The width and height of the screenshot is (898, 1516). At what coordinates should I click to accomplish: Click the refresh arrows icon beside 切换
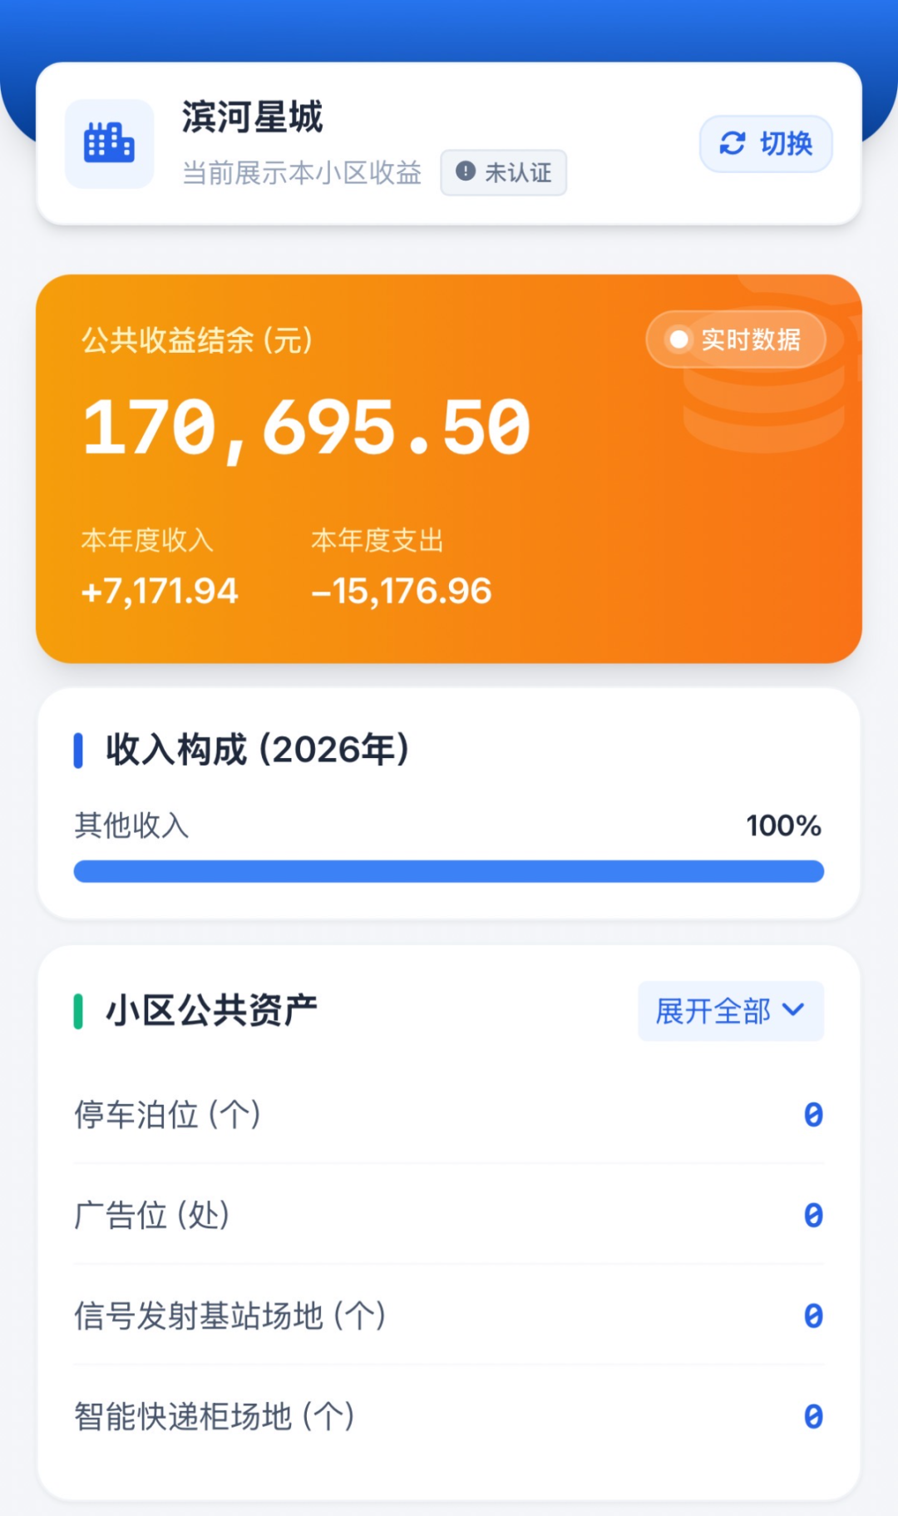[x=733, y=143]
